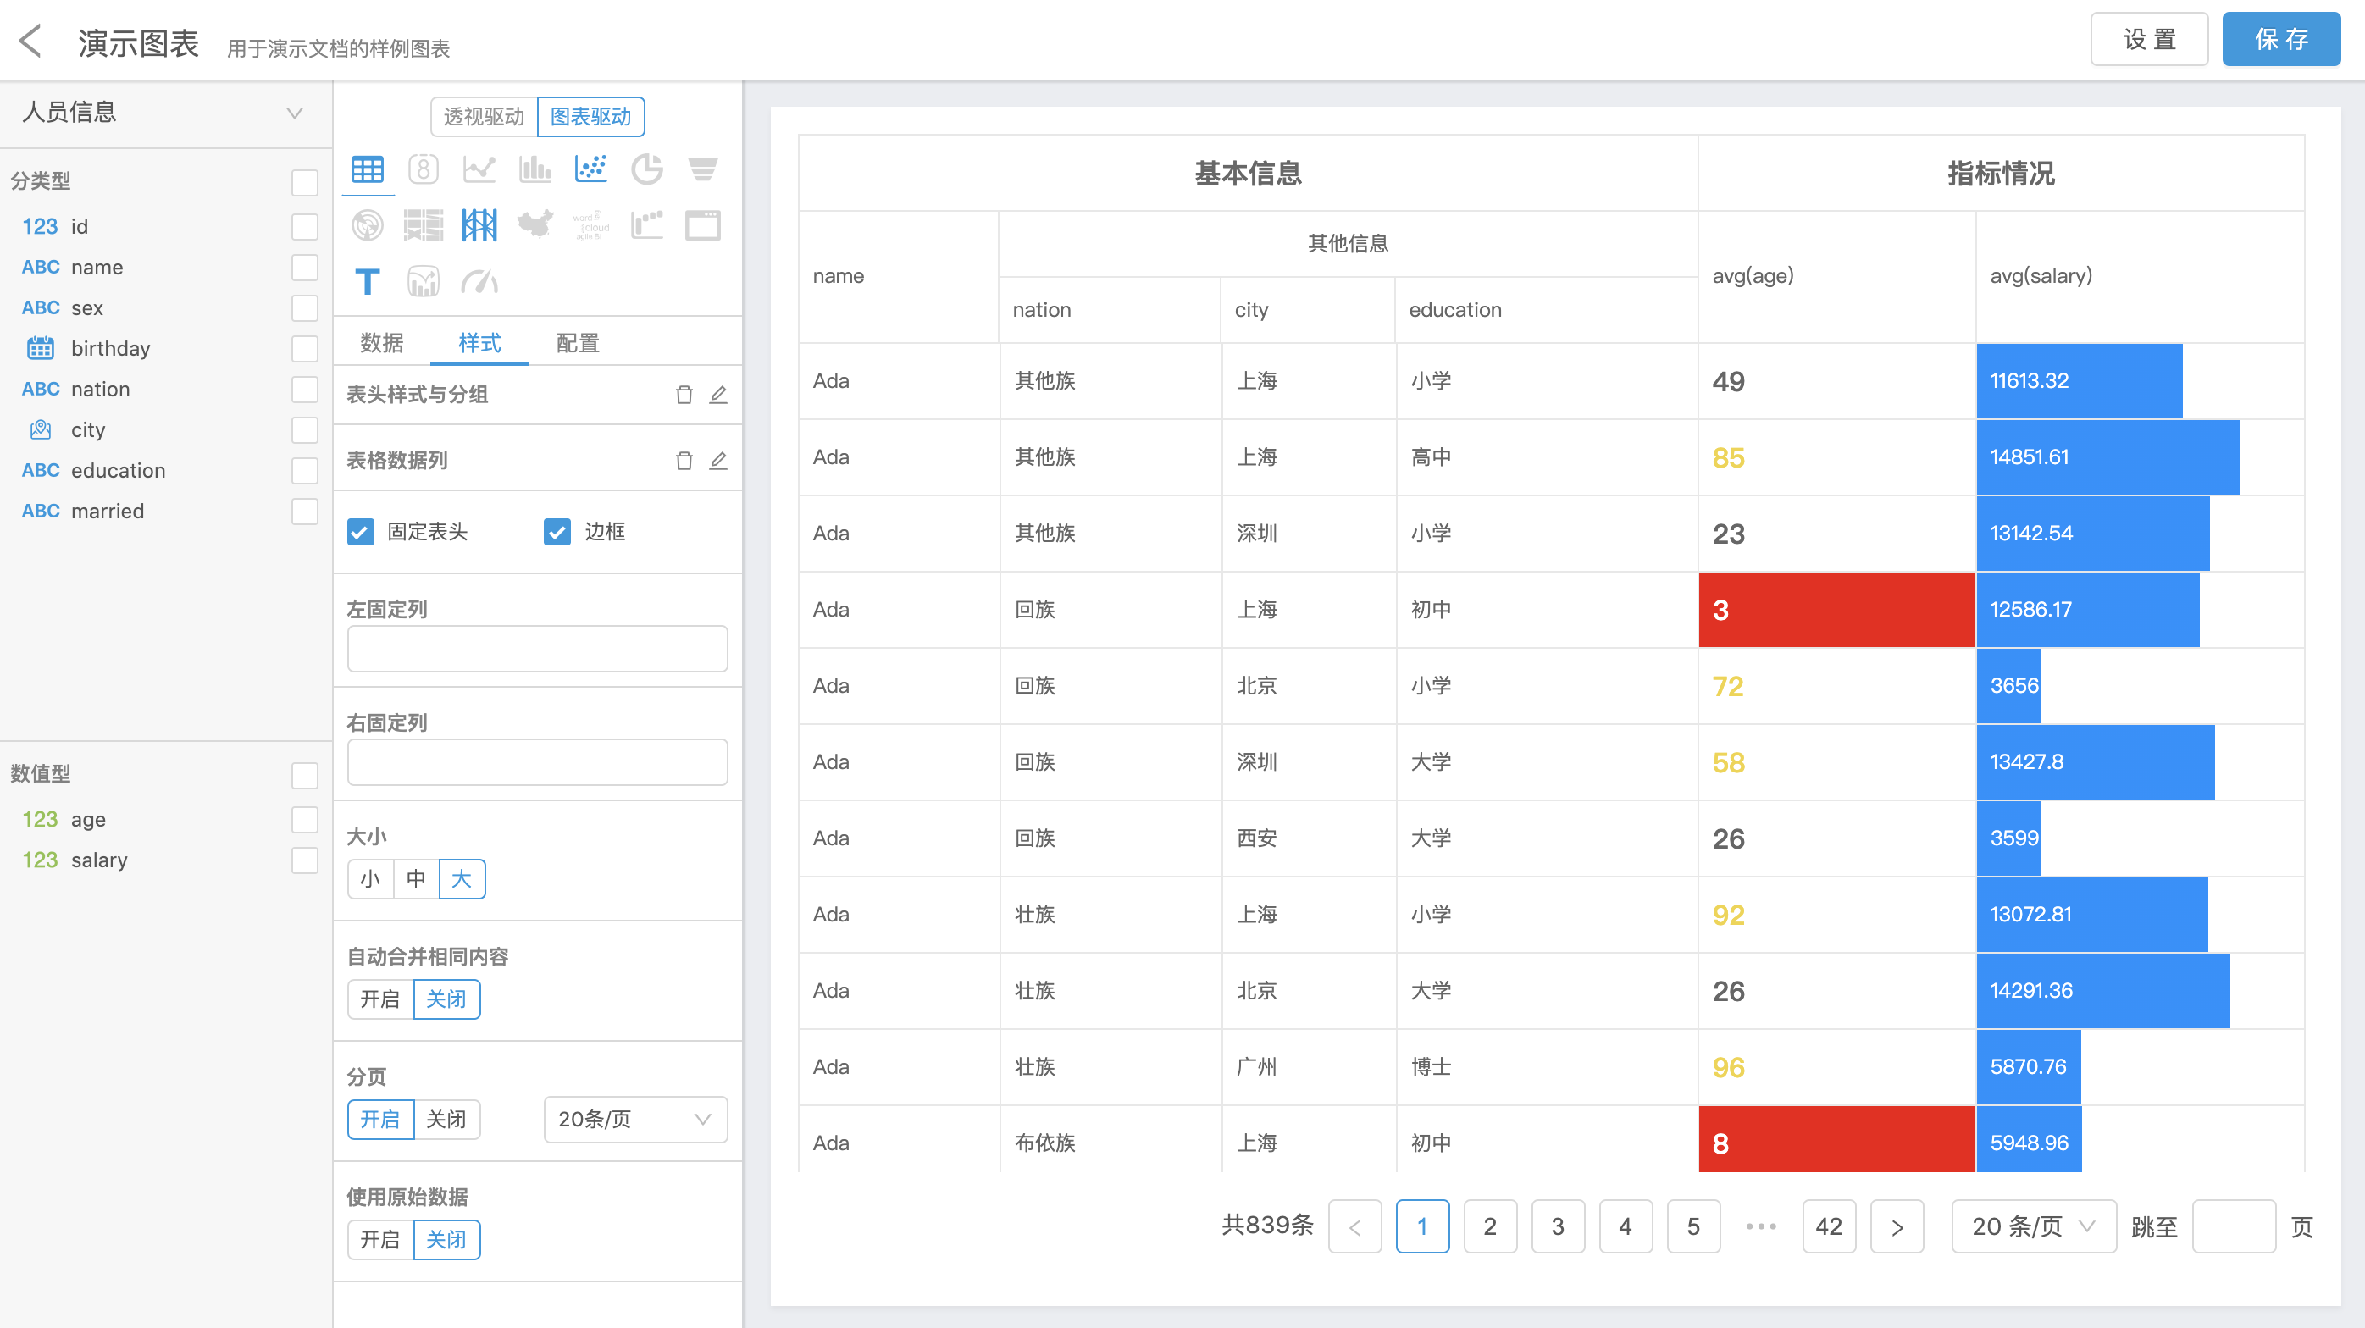2365x1328 pixels.
Task: Delete 表格数据列 with the trash icon
Action: (684, 461)
